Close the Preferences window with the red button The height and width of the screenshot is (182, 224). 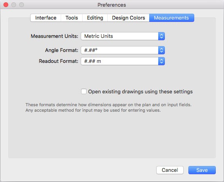[6, 5]
